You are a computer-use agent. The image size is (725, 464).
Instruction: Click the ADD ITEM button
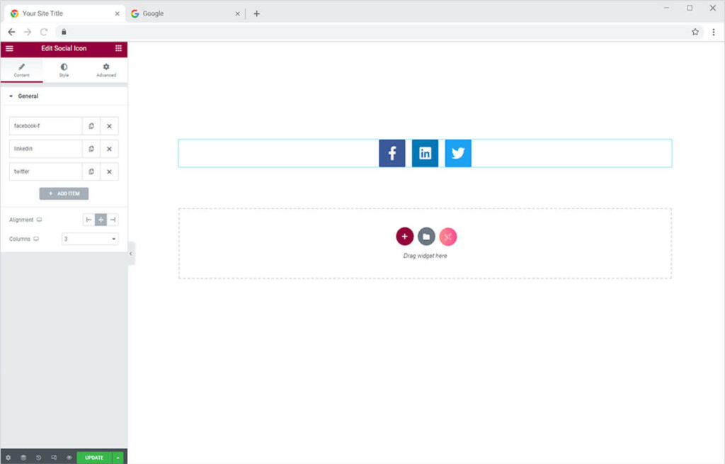coord(64,193)
